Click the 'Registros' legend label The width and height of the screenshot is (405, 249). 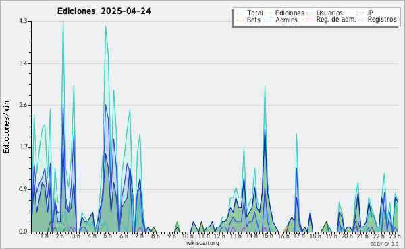[382, 20]
